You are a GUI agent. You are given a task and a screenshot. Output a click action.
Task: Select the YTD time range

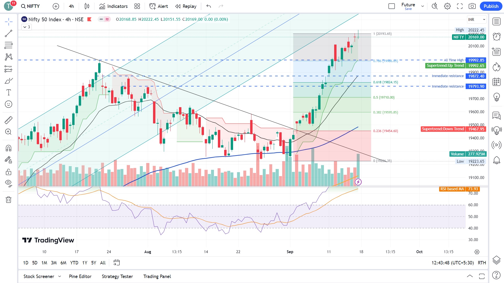74,263
